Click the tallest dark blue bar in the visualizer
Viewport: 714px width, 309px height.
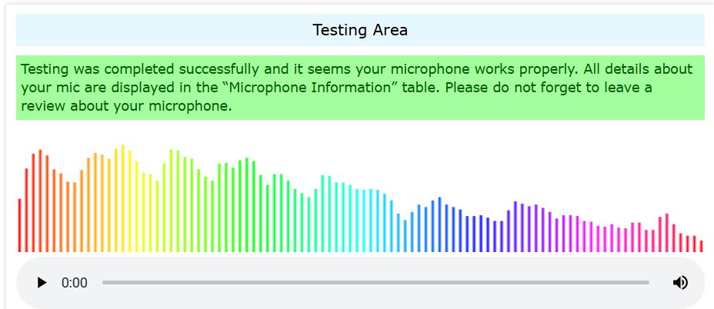point(439,224)
